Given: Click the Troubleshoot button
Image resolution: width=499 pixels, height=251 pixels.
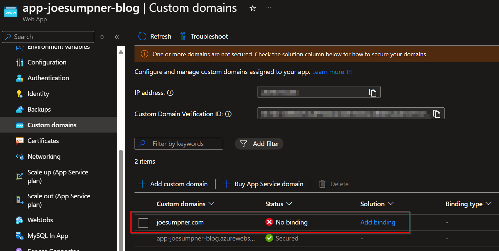Looking at the screenshot, I should [x=204, y=36].
